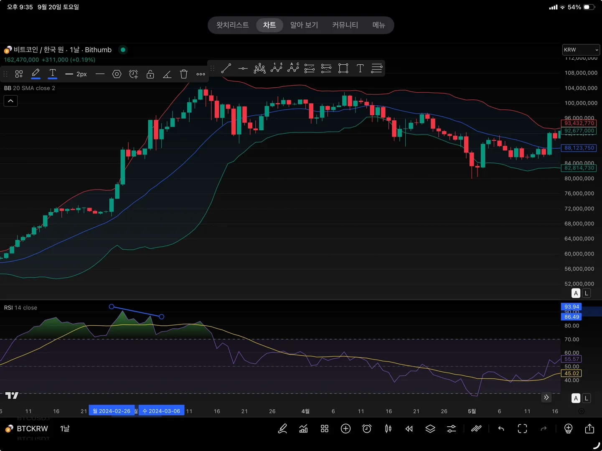Select the ABC correction wave tool
602x451 pixels.
tap(293, 68)
